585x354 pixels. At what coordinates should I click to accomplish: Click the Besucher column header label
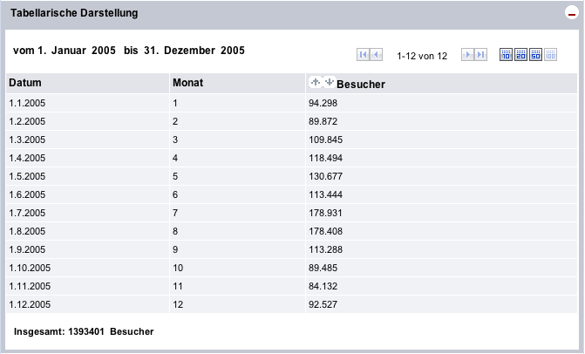pyautogui.click(x=361, y=84)
